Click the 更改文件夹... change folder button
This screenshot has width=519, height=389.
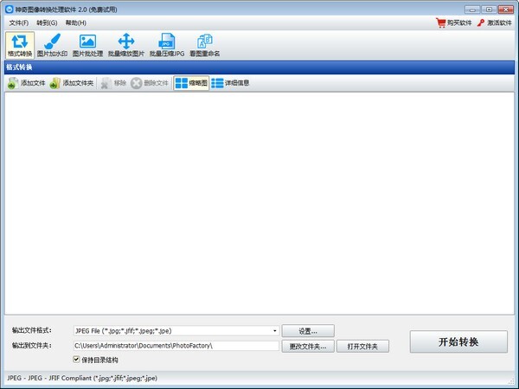coord(308,347)
